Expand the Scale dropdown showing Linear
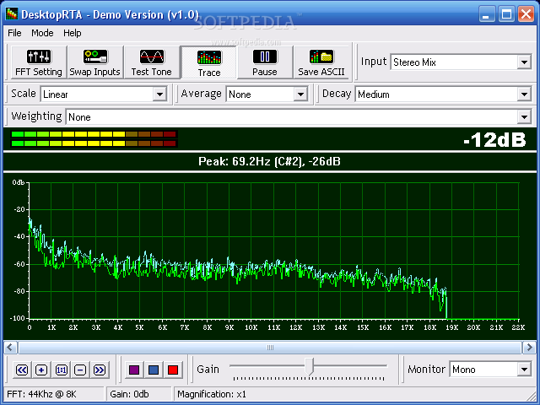This screenshot has height=405, width=540. 160,94
